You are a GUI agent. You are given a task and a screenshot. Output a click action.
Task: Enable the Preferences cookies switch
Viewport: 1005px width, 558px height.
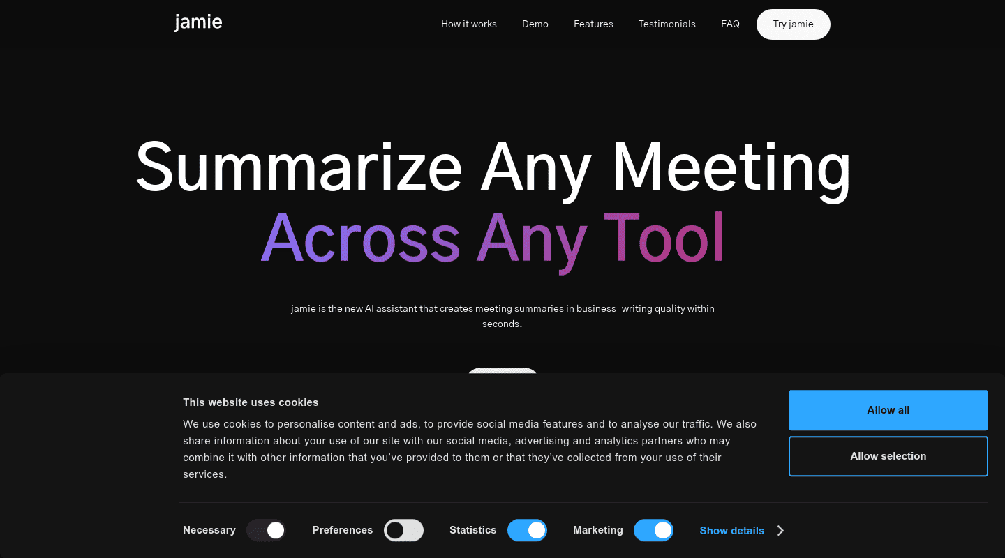(x=404, y=530)
